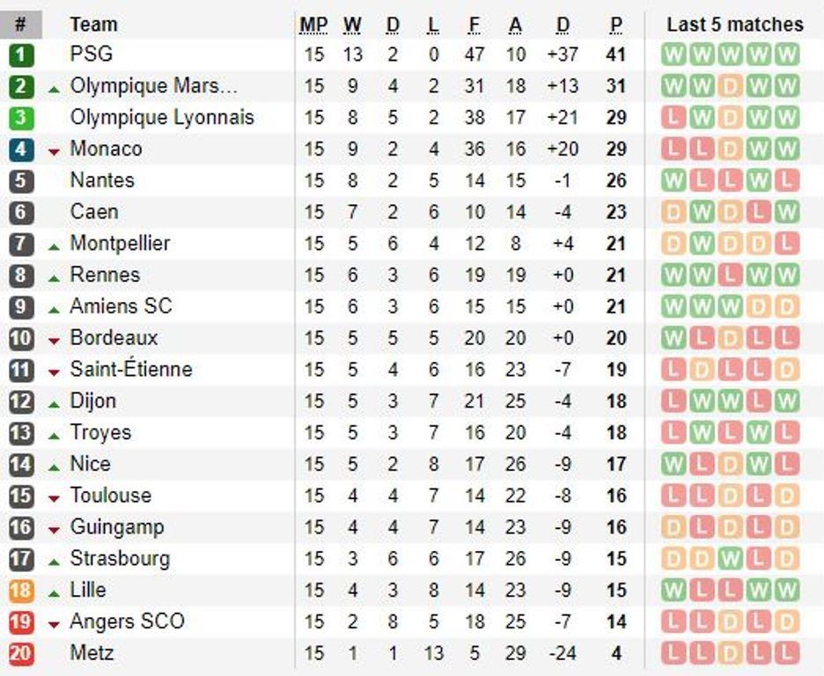
Task: Click the win badge in Strasbourg's last five
Action: 730,559
